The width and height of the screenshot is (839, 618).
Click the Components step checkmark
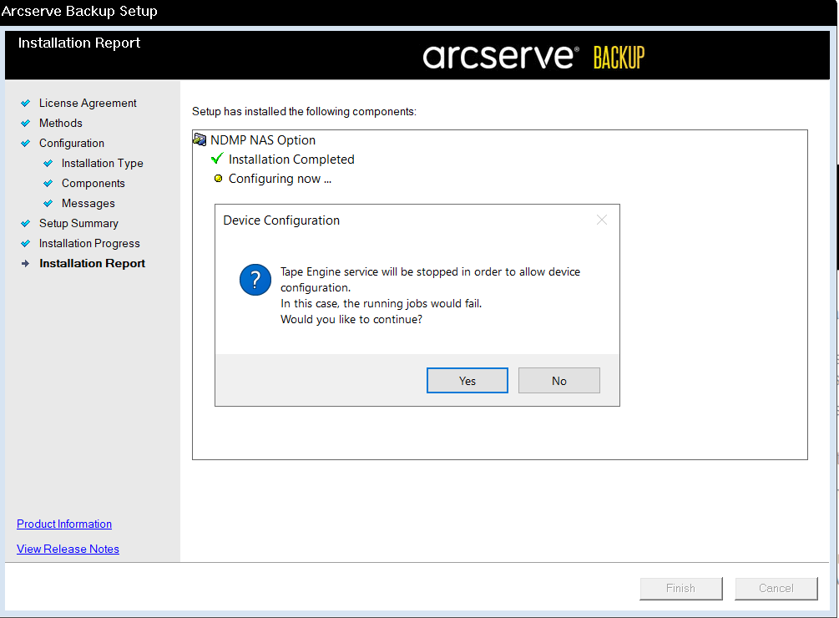pos(48,183)
